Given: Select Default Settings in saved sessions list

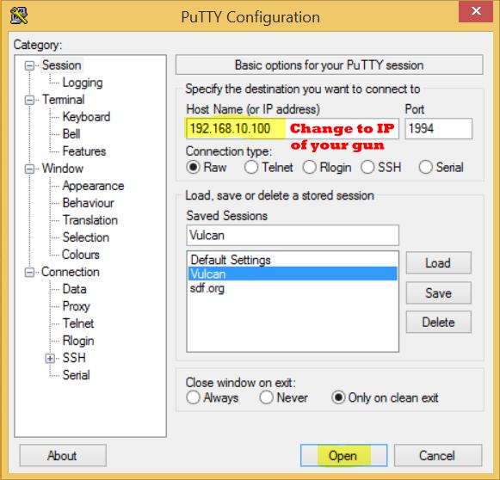Looking at the screenshot, I should point(293,260).
